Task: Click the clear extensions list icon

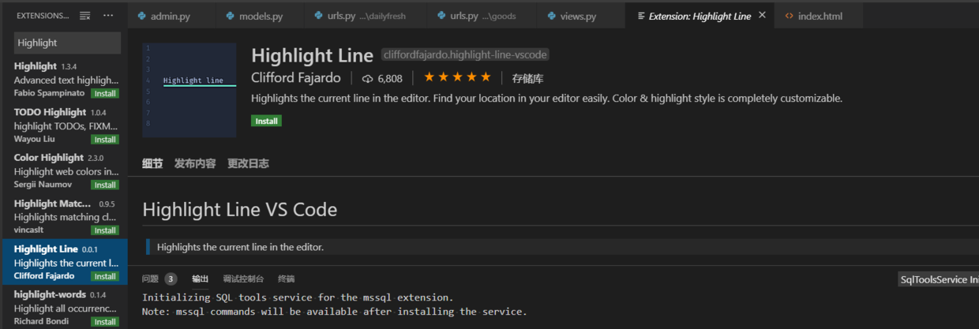Action: coord(85,16)
